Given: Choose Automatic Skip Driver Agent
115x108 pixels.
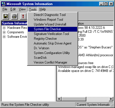Looking at the screenshot, I should tap(53, 43).
